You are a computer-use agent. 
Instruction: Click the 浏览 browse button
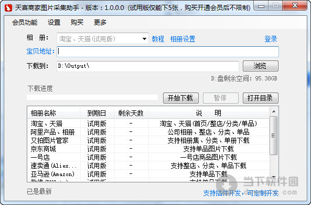point(261,66)
